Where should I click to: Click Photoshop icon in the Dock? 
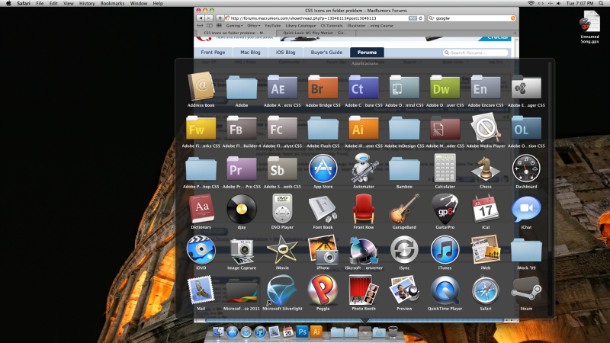pos(302,332)
